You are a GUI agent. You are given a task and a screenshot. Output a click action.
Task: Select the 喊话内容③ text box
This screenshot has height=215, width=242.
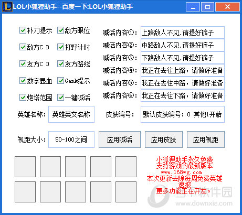point(183,58)
